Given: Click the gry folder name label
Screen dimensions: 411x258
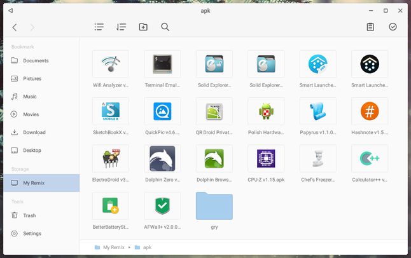Looking at the screenshot, I should [214, 227].
